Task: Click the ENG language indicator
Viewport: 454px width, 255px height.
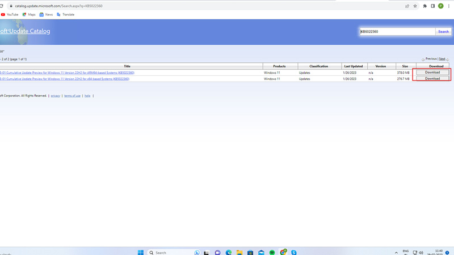Action: (406, 252)
